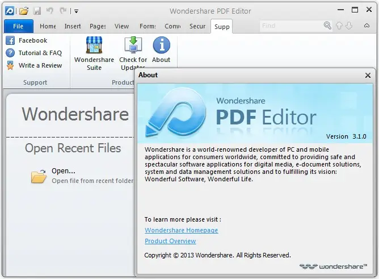Click the Tutorial & FAQ question mark icon
The height and width of the screenshot is (279, 379).
coord(10,53)
